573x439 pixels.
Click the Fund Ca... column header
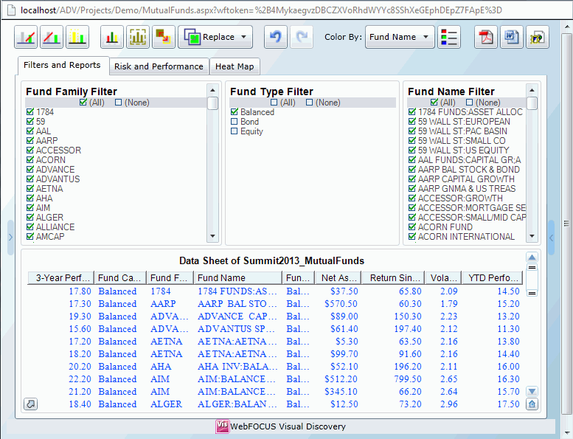121,278
